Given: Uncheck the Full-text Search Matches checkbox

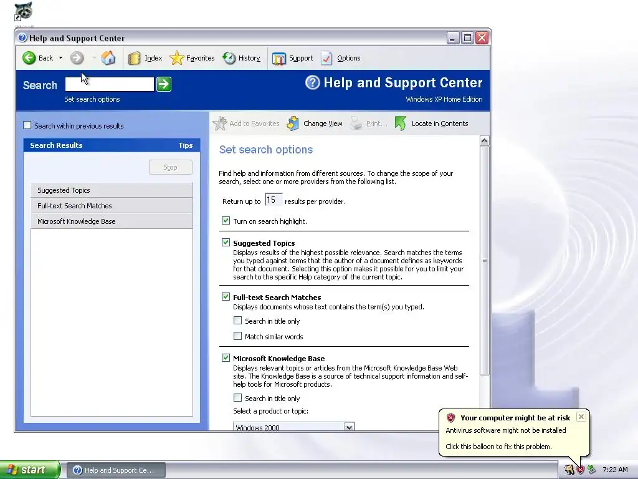Looking at the screenshot, I should [x=226, y=296].
